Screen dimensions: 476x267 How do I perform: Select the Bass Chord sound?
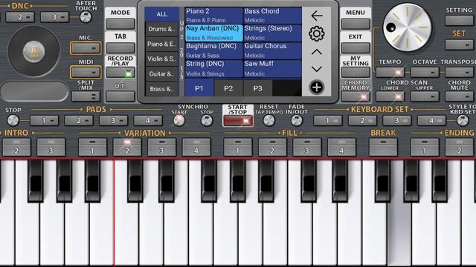coord(273,16)
